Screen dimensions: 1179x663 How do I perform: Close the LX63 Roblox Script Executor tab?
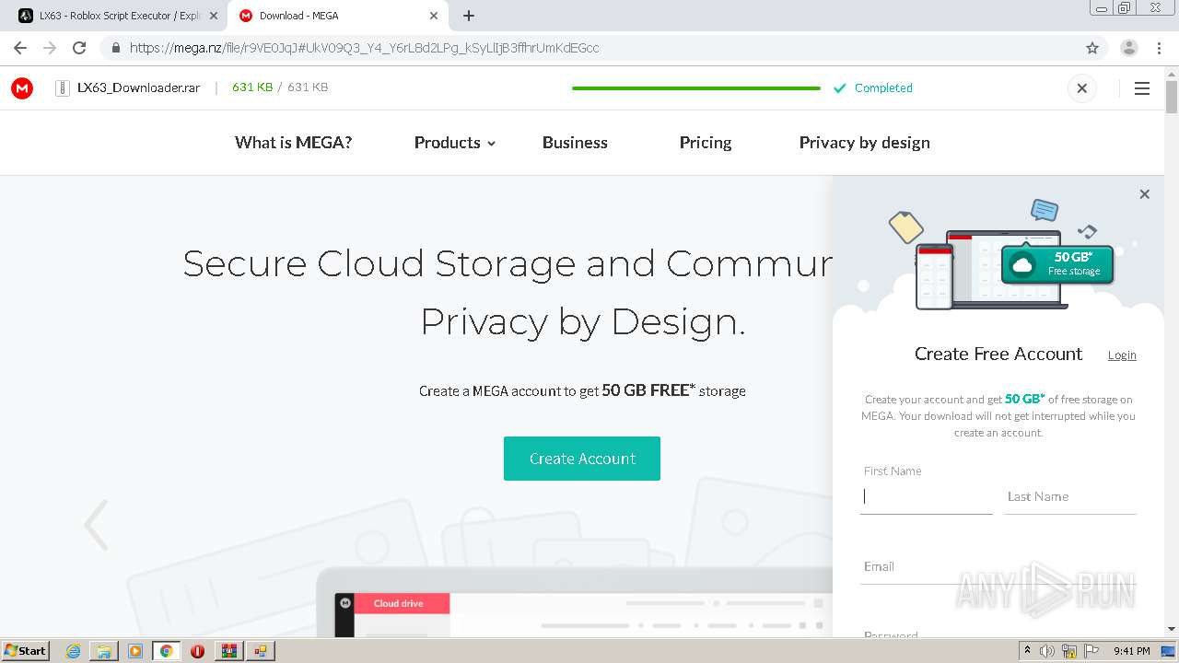click(x=214, y=16)
